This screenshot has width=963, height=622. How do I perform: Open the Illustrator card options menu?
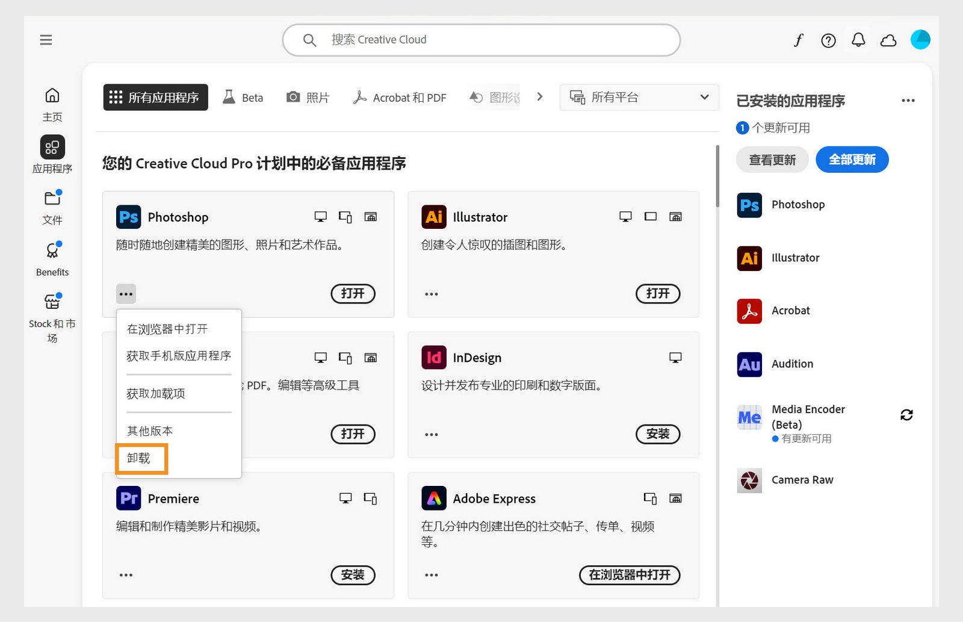coord(431,293)
